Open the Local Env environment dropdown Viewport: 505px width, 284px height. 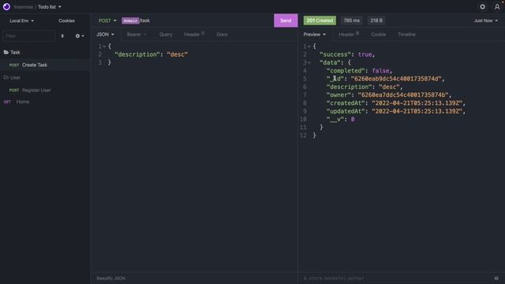click(x=21, y=21)
